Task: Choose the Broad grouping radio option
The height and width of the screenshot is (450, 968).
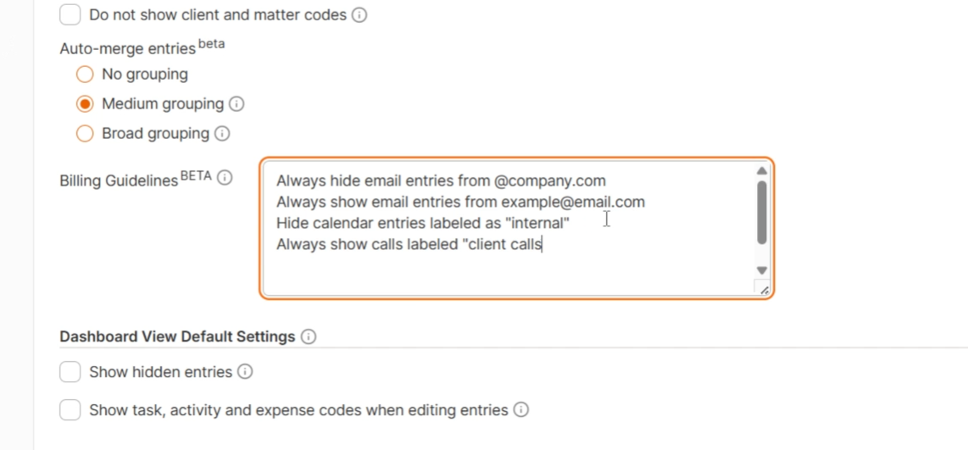Action: (x=85, y=134)
